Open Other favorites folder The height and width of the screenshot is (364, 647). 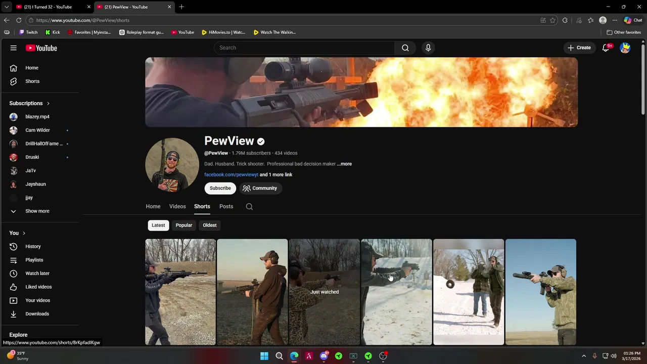(x=624, y=32)
